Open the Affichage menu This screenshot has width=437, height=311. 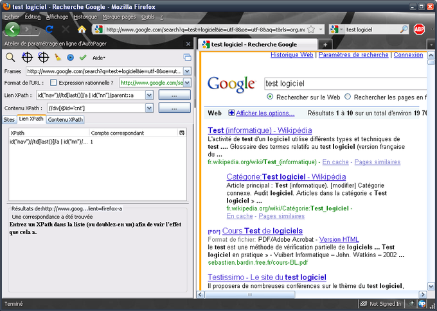pos(57,17)
